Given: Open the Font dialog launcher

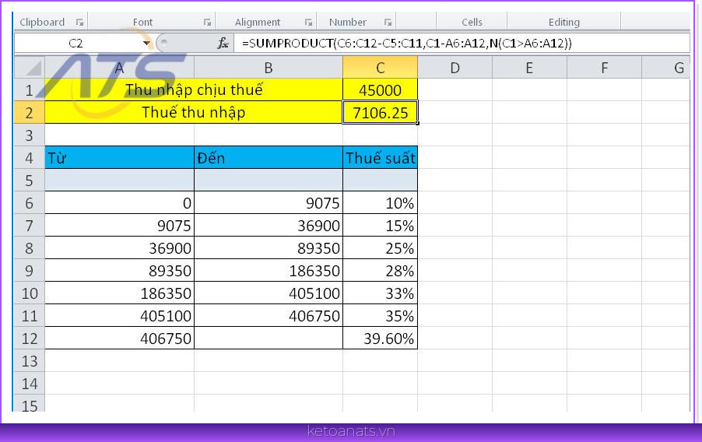Looking at the screenshot, I should coord(207,22).
